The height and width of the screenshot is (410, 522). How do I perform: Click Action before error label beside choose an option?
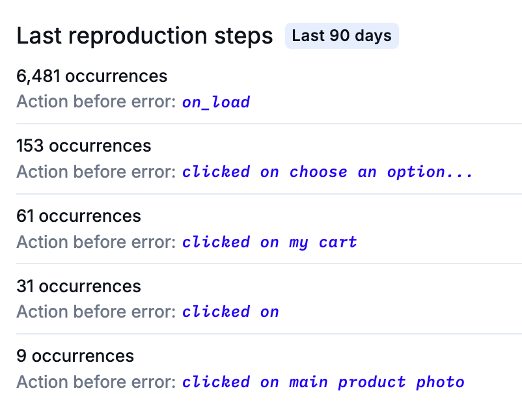(x=96, y=172)
